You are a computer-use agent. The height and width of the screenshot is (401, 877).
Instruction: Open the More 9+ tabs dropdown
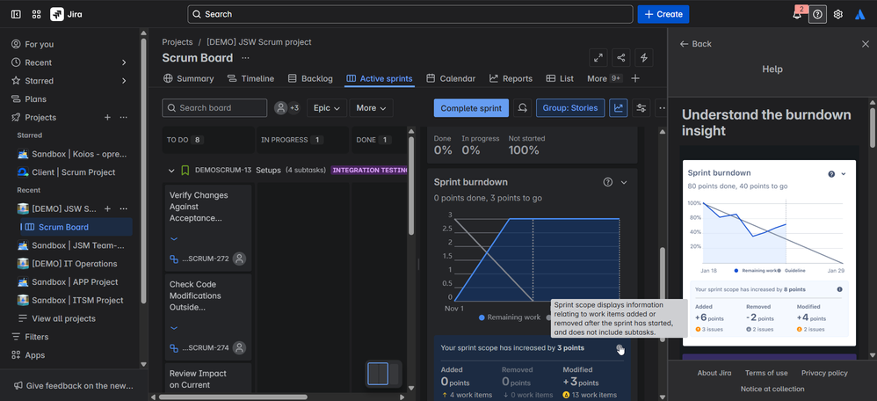[605, 78]
